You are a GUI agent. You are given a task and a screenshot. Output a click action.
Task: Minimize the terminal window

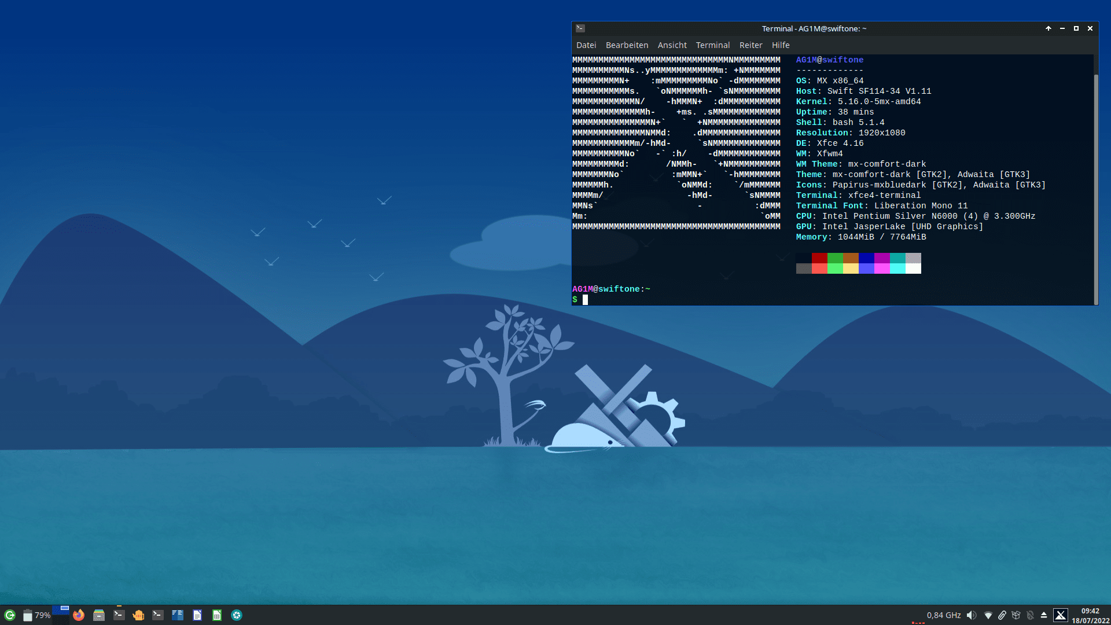coord(1062,28)
